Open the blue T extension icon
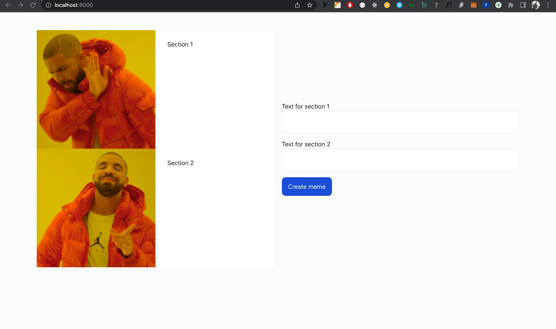The width and height of the screenshot is (556, 329). tap(486, 5)
